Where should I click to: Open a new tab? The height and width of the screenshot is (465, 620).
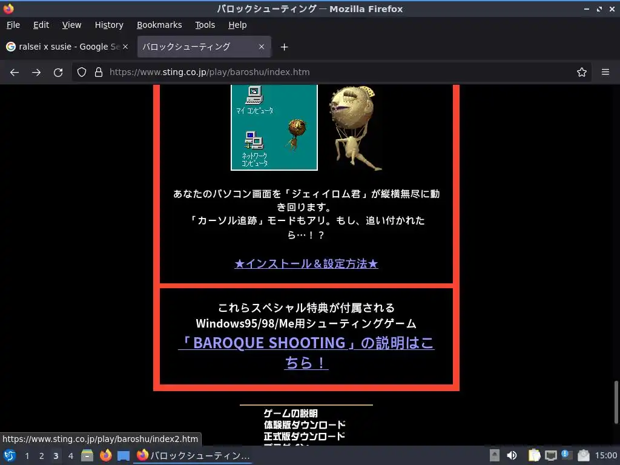(284, 47)
